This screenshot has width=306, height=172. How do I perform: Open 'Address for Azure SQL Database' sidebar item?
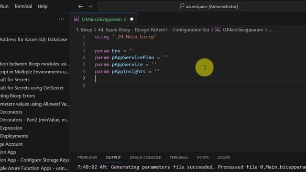tap(33, 39)
